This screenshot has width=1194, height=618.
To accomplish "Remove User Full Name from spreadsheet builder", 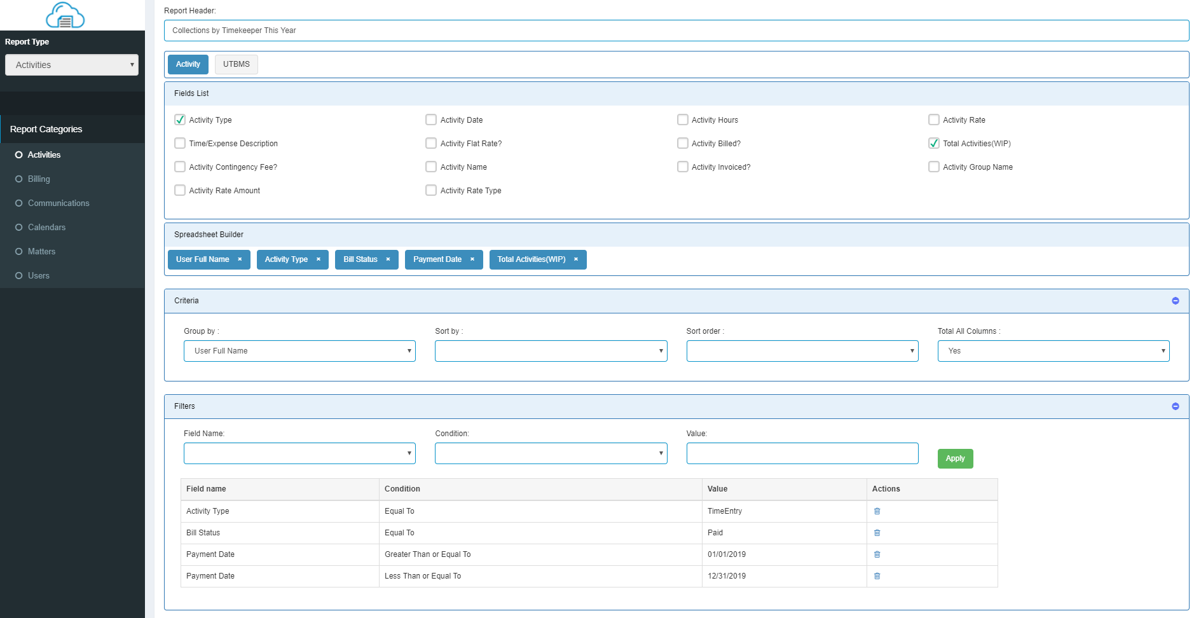I will [240, 259].
